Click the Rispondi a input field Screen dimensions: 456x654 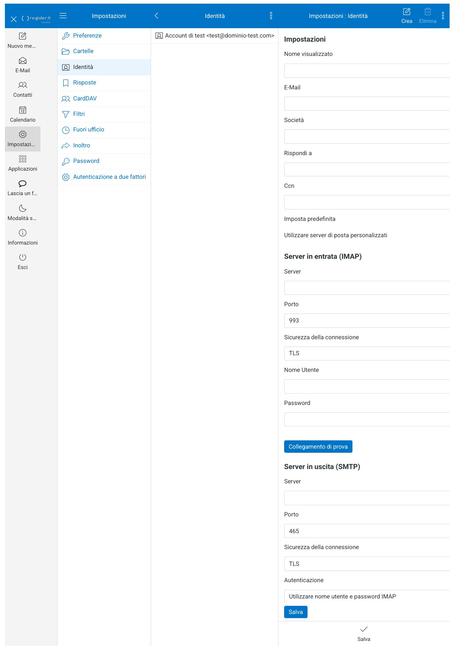tap(367, 169)
